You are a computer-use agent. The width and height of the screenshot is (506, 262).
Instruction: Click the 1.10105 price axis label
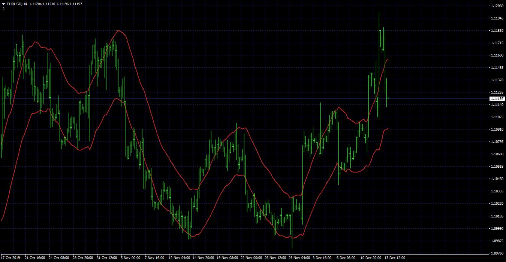click(x=497, y=216)
